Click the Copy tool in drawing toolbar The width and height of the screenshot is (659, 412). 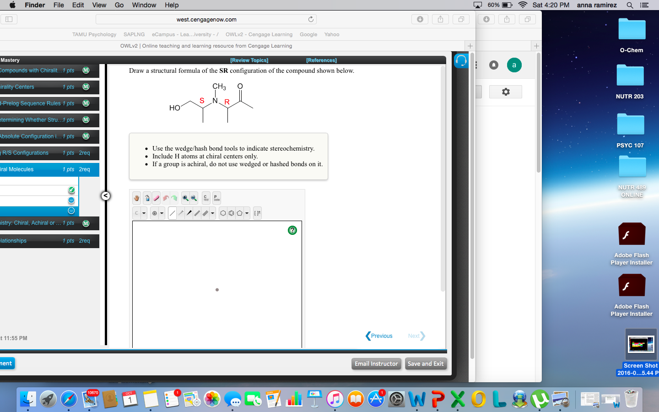tap(205, 198)
